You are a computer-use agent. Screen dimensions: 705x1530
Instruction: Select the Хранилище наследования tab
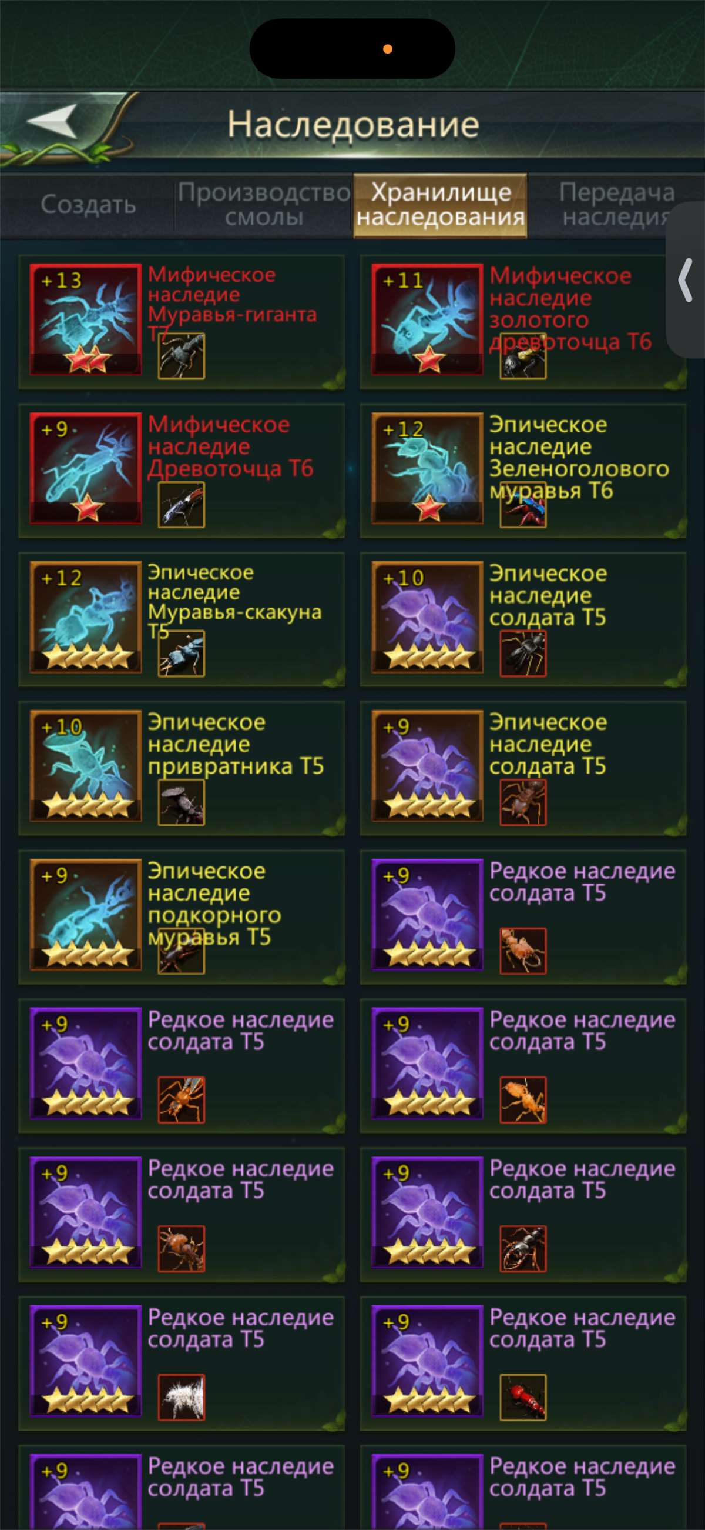coord(440,205)
